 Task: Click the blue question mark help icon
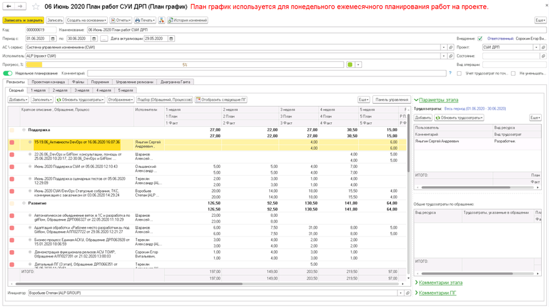(450, 73)
